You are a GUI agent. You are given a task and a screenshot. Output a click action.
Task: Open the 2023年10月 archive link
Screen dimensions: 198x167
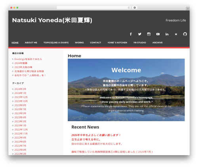(21, 101)
